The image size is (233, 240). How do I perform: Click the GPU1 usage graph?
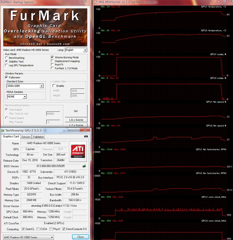(x=163, y=66)
